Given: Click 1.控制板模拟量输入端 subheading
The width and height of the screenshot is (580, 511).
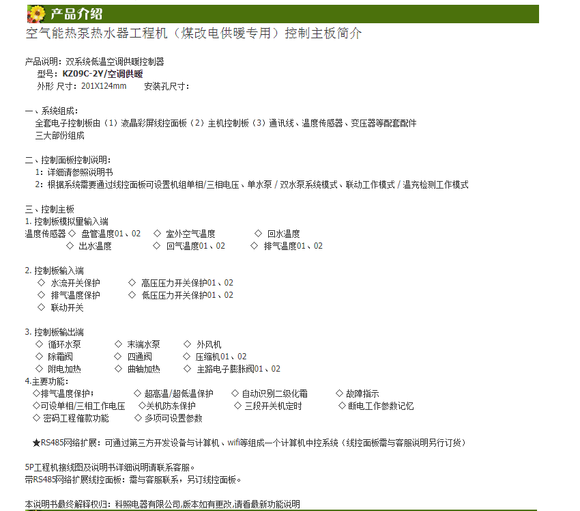Looking at the screenshot, I should pyautogui.click(x=67, y=221).
